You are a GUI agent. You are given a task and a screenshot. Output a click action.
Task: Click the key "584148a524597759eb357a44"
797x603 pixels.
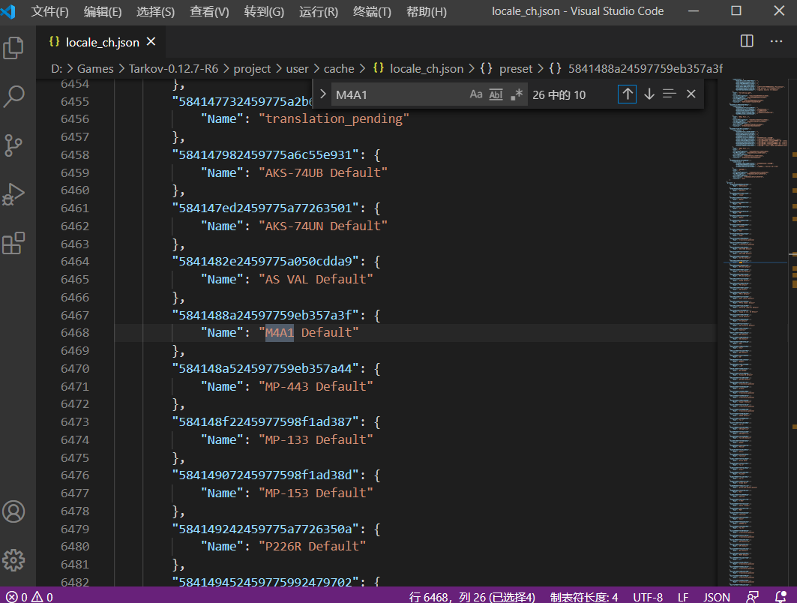[265, 368]
